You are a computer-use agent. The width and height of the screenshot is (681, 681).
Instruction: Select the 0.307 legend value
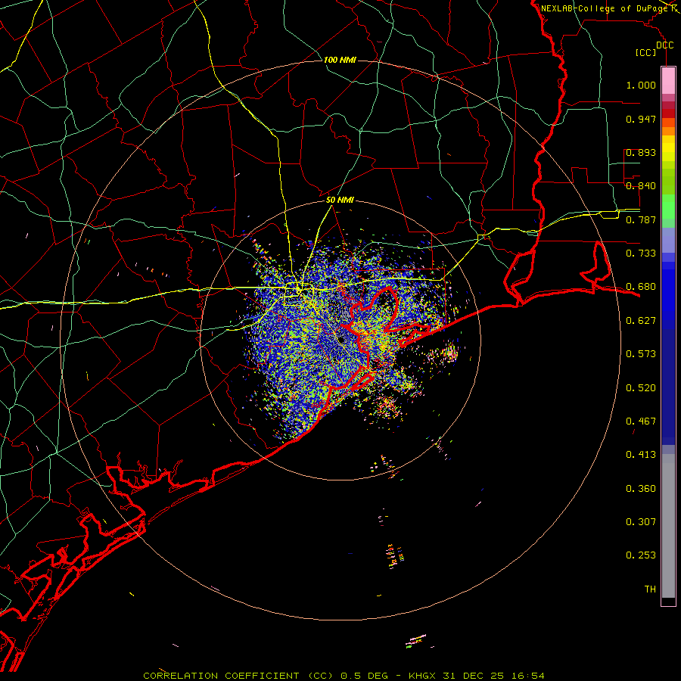coord(641,522)
